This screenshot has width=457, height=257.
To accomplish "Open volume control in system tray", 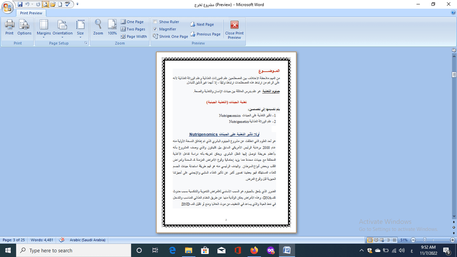I will pyautogui.click(x=402, y=250).
